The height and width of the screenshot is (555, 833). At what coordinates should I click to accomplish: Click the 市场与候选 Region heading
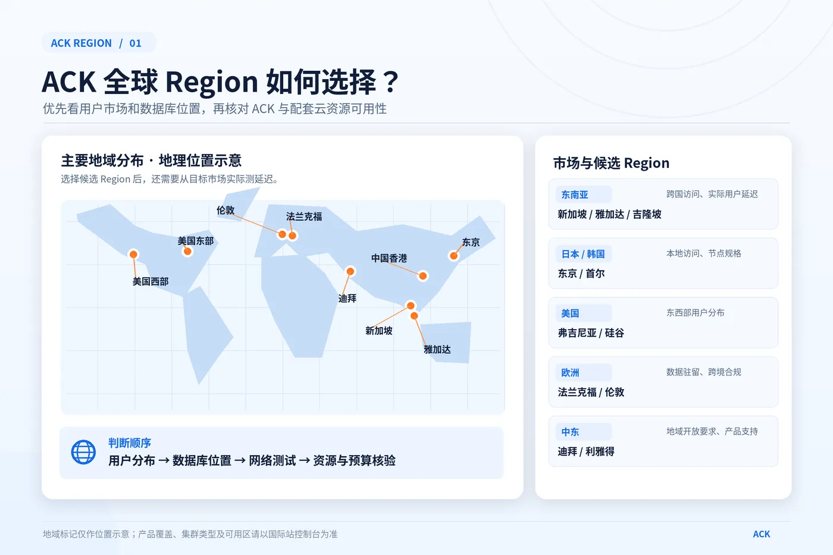click(611, 163)
